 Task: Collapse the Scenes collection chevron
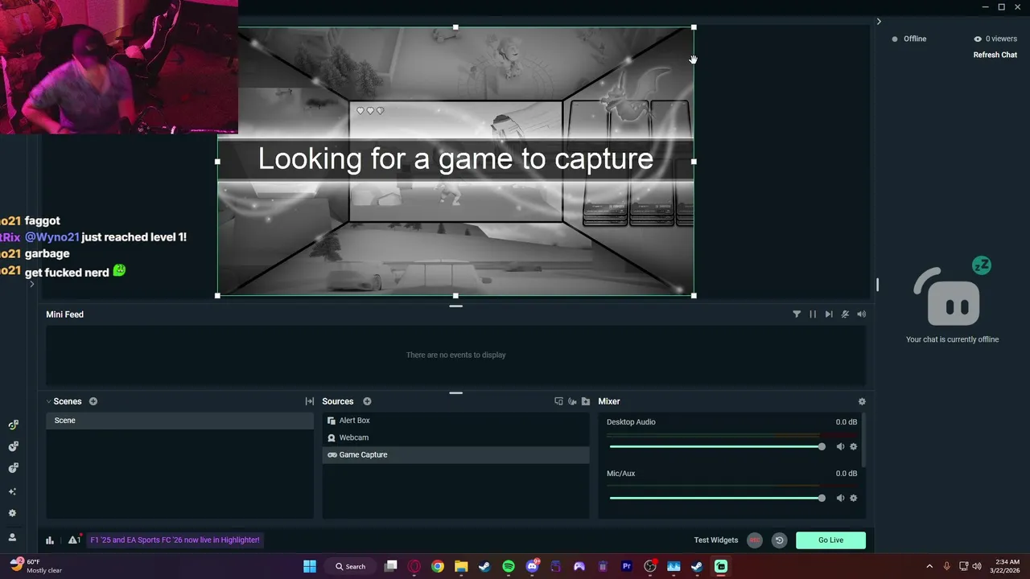point(48,401)
